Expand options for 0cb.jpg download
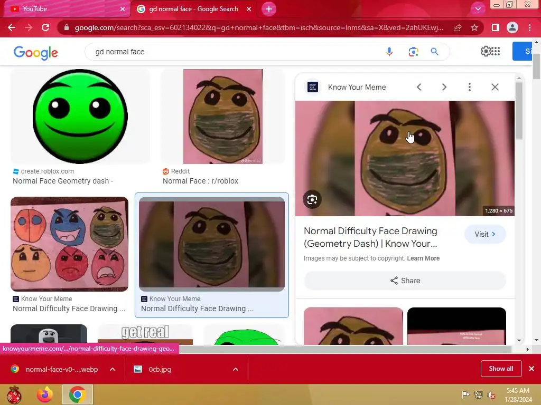Screen dimensions: 541x405 (236, 369)
